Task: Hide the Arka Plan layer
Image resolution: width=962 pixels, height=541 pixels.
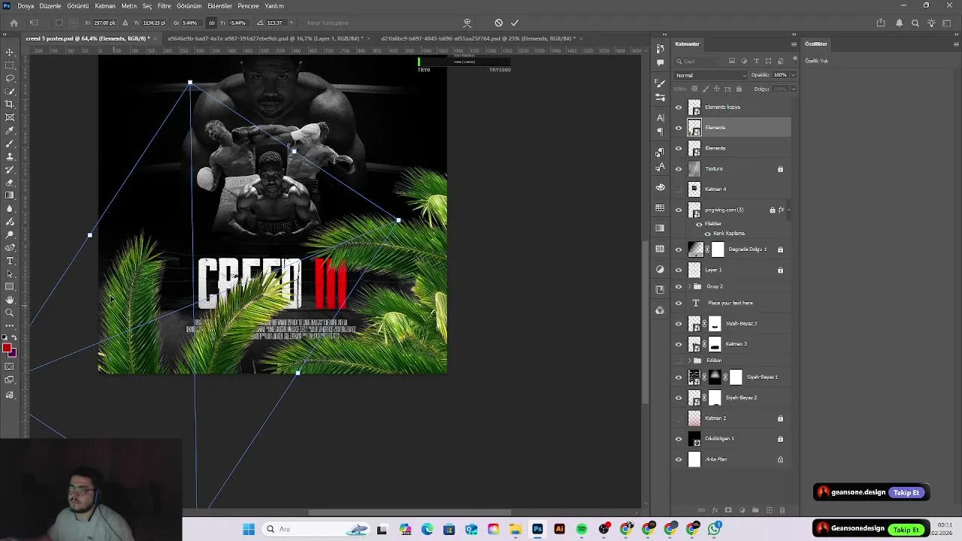Action: [x=679, y=459]
